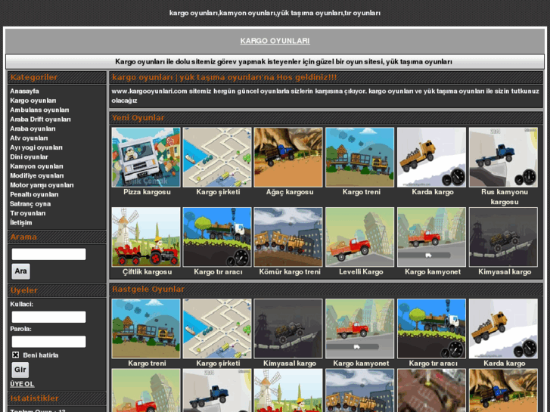Open Kimyasal kargo thumbnail in Yeni Oyunlar
Viewport: 550px width, 412px height.
(x=503, y=237)
